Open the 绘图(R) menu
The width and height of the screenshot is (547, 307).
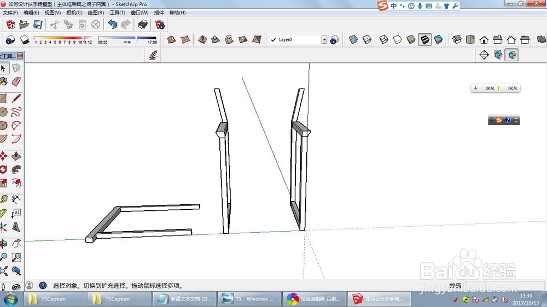96,13
